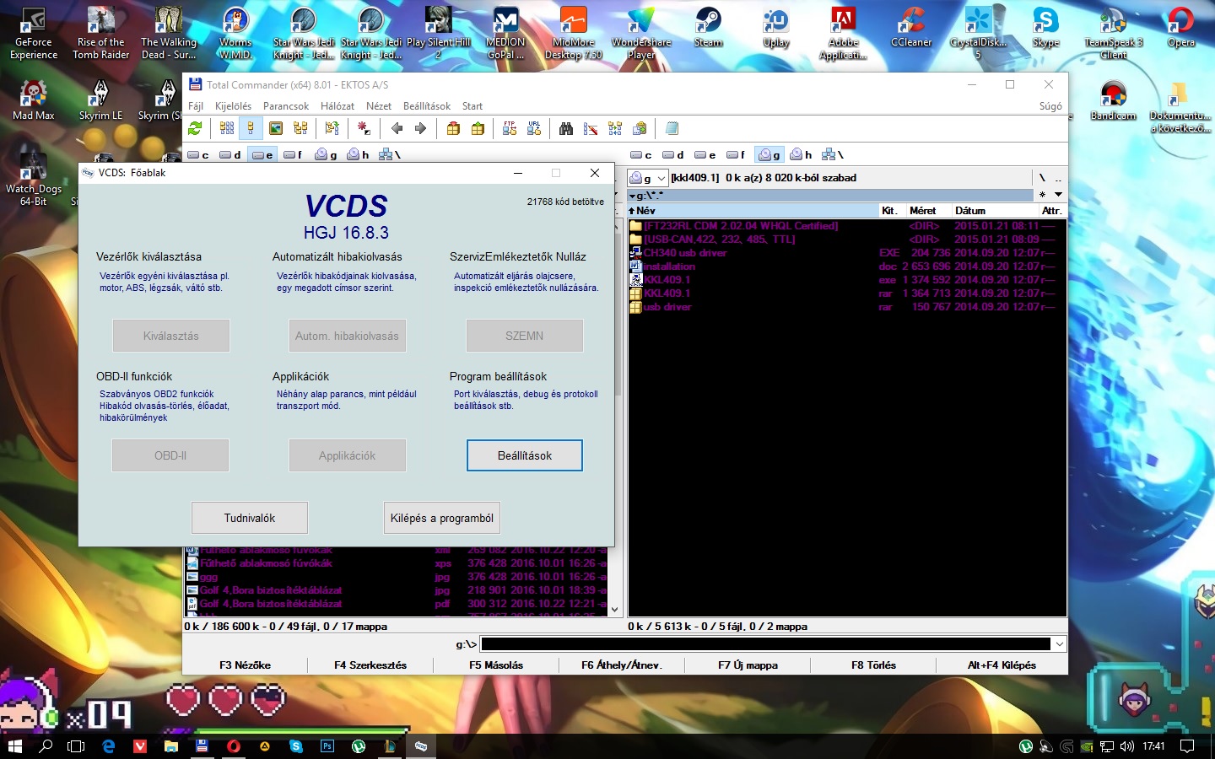The height and width of the screenshot is (759, 1215).
Task: Sort right panel by Dátum column
Action: click(x=995, y=210)
